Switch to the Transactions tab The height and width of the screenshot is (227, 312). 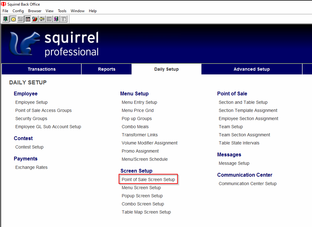coord(42,69)
